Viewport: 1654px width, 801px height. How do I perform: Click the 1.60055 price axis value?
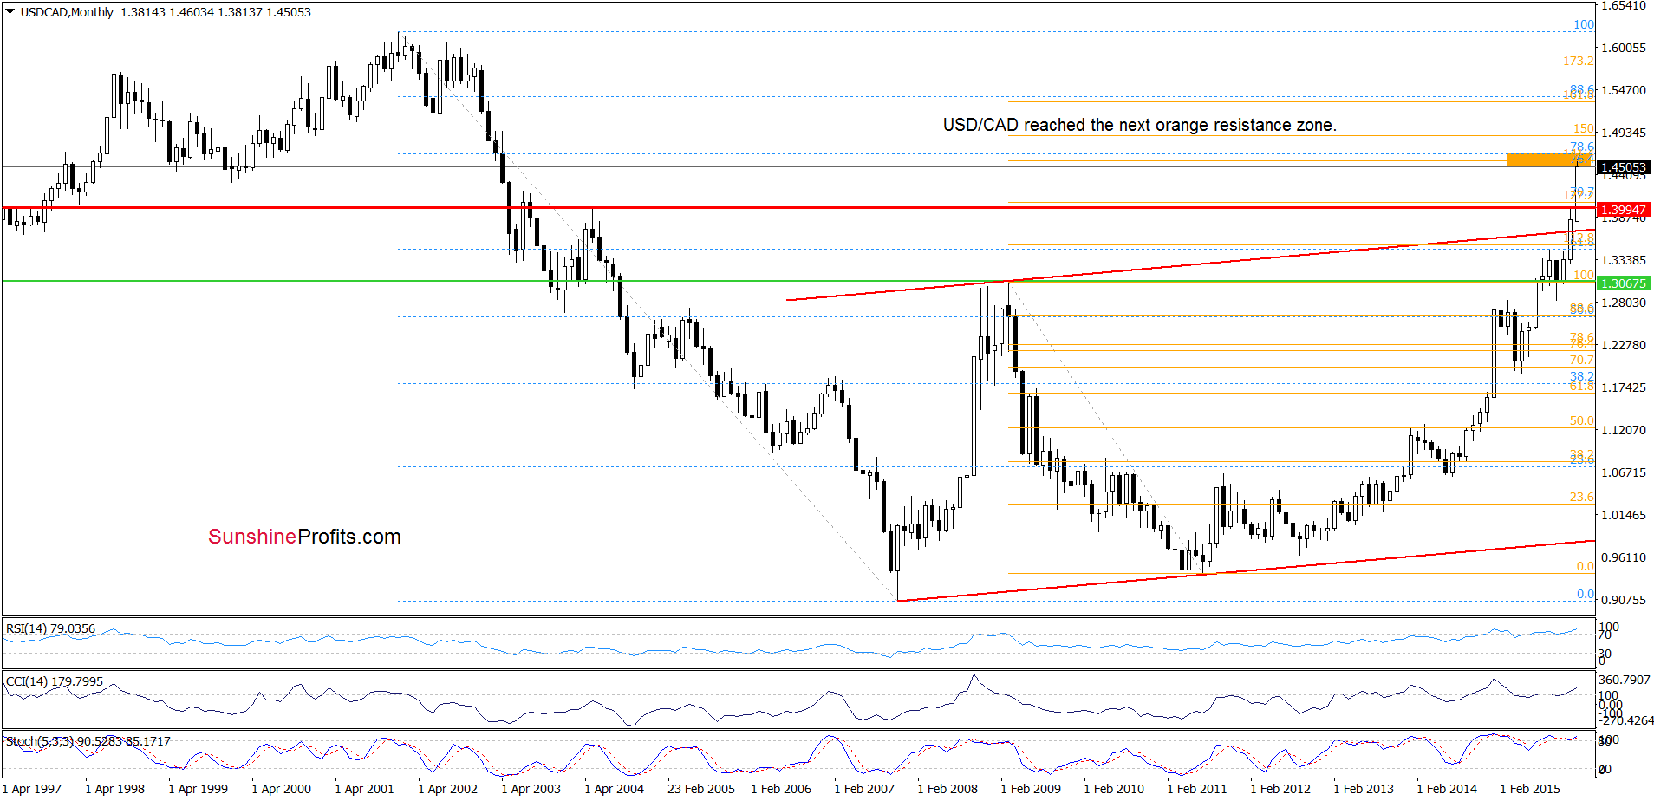(1624, 48)
